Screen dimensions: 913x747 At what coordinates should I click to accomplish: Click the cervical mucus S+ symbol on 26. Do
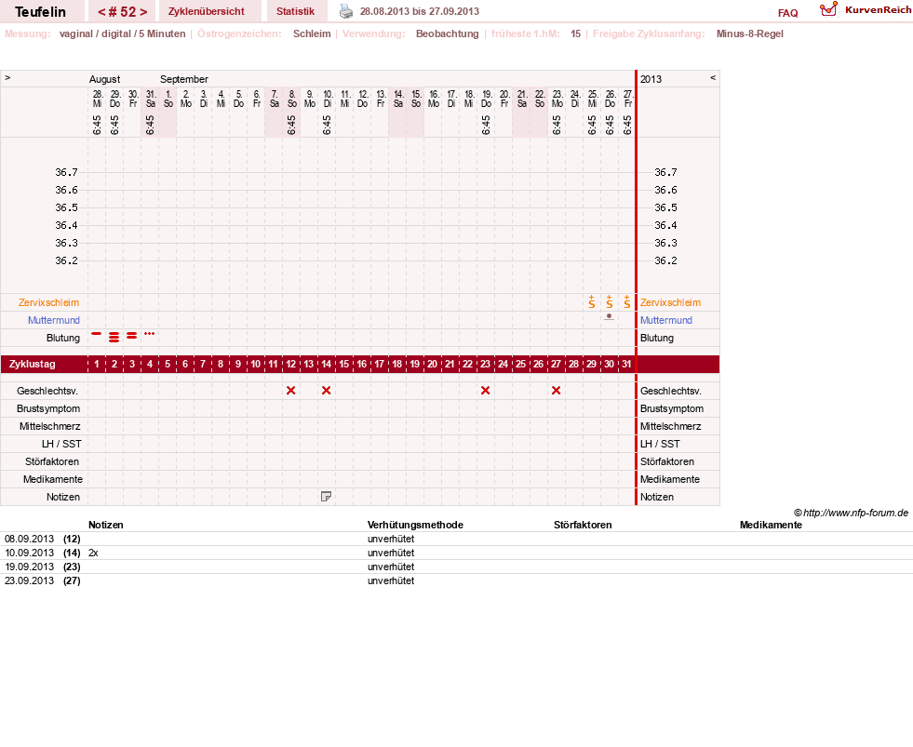[x=609, y=301]
